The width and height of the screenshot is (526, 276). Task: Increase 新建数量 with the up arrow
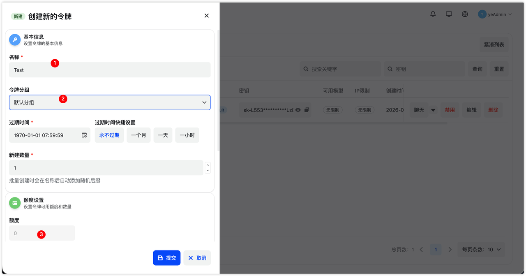point(208,165)
